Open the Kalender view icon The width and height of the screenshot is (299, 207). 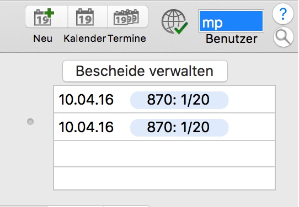(x=85, y=17)
